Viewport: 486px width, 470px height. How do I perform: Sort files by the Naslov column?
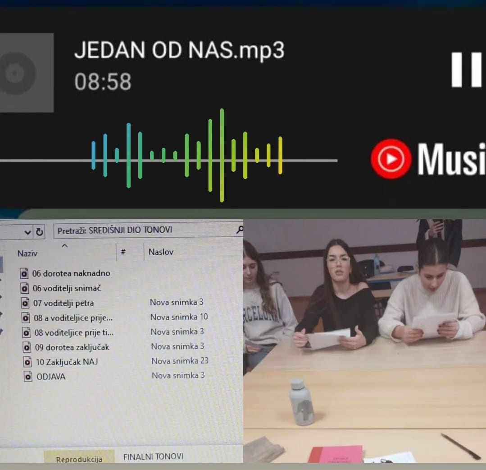click(x=160, y=252)
